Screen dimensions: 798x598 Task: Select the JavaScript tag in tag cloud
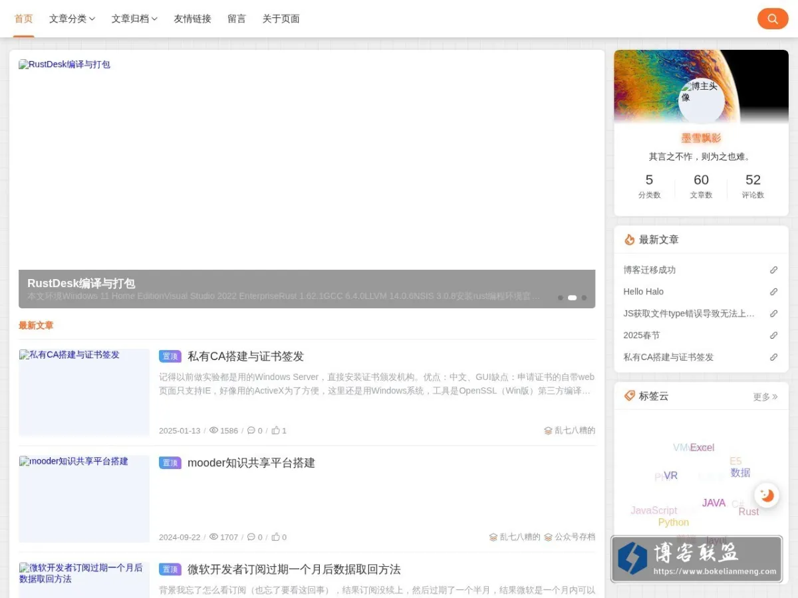pos(654,510)
